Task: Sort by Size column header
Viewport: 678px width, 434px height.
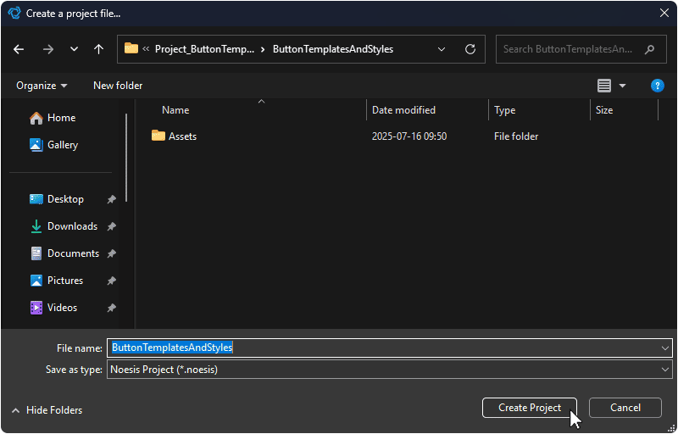Action: click(x=604, y=110)
